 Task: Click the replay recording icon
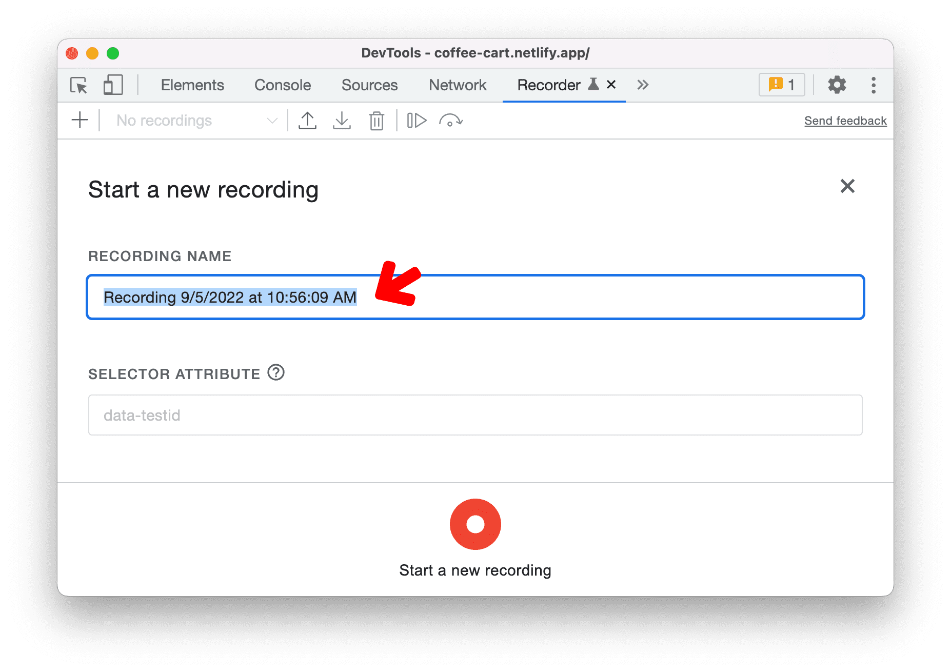451,121
